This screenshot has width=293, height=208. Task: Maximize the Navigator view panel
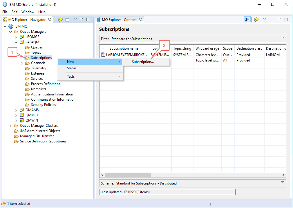[88, 19]
